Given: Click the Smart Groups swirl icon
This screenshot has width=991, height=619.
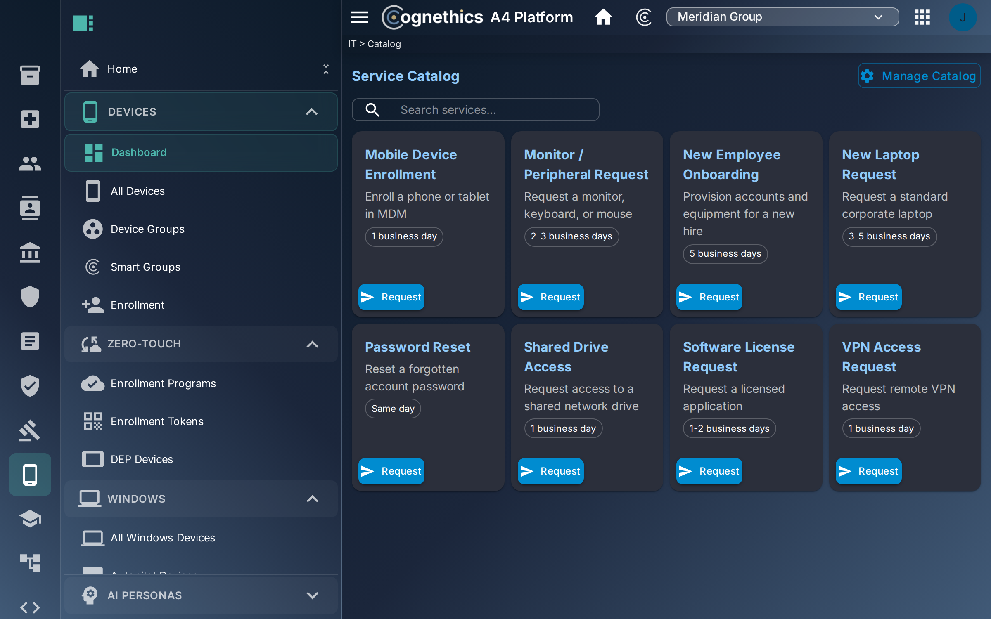Looking at the screenshot, I should pos(92,267).
